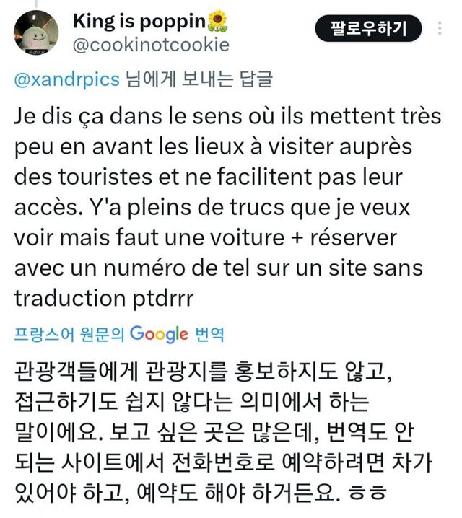Click the first French line starting Je dis ça
462x518 pixels.
coord(227,116)
